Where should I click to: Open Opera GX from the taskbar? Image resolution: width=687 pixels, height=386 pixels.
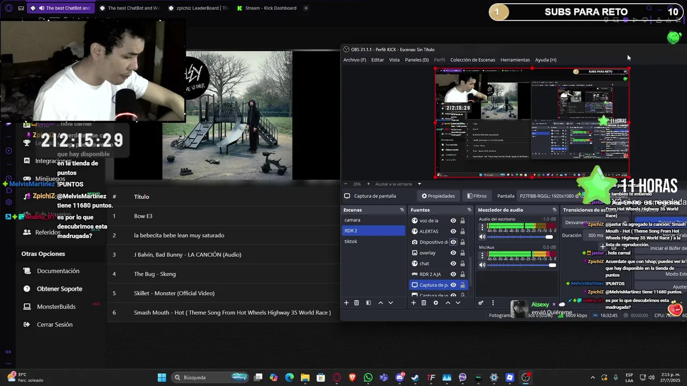pyautogui.click(x=337, y=377)
